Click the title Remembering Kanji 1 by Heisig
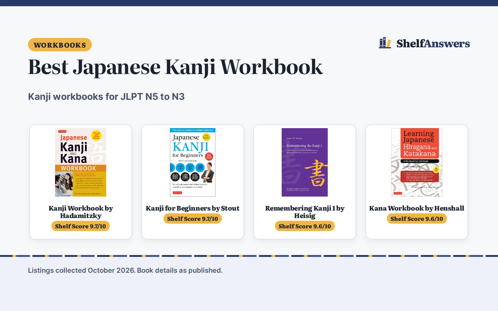The image size is (498, 311). pos(305,212)
